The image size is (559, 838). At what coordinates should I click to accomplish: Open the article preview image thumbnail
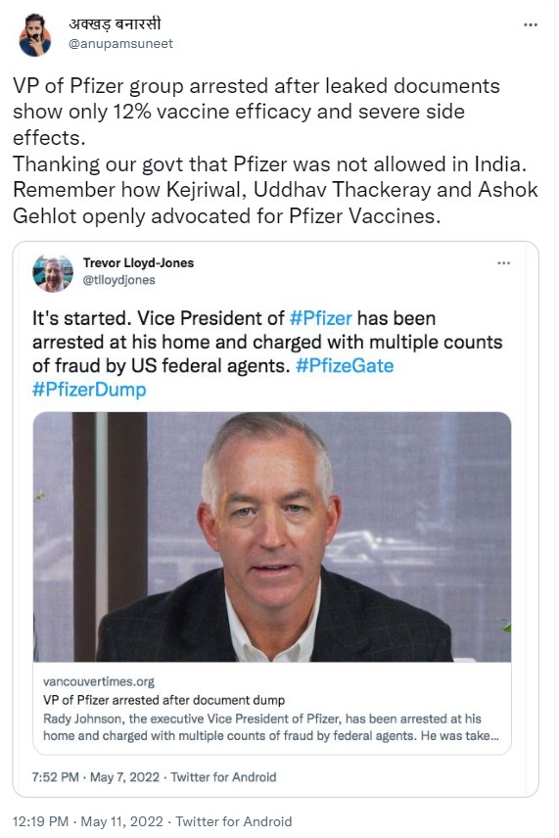[x=272, y=536]
